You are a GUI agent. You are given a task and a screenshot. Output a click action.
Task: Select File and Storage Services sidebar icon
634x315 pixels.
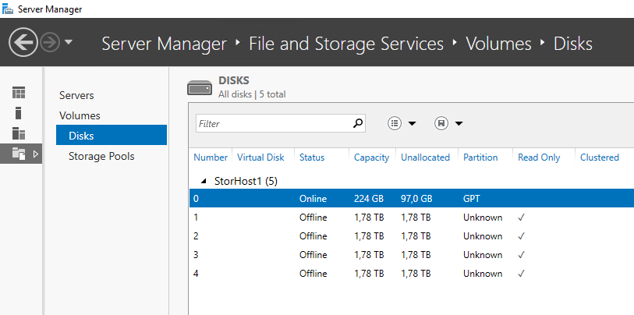click(x=19, y=154)
